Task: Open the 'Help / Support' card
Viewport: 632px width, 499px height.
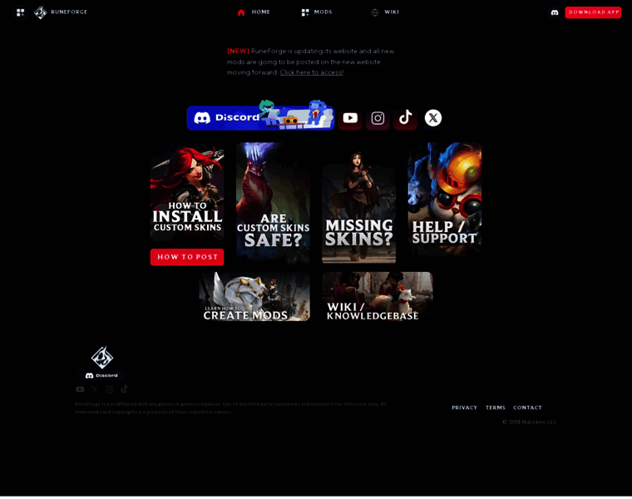Action: [445, 199]
